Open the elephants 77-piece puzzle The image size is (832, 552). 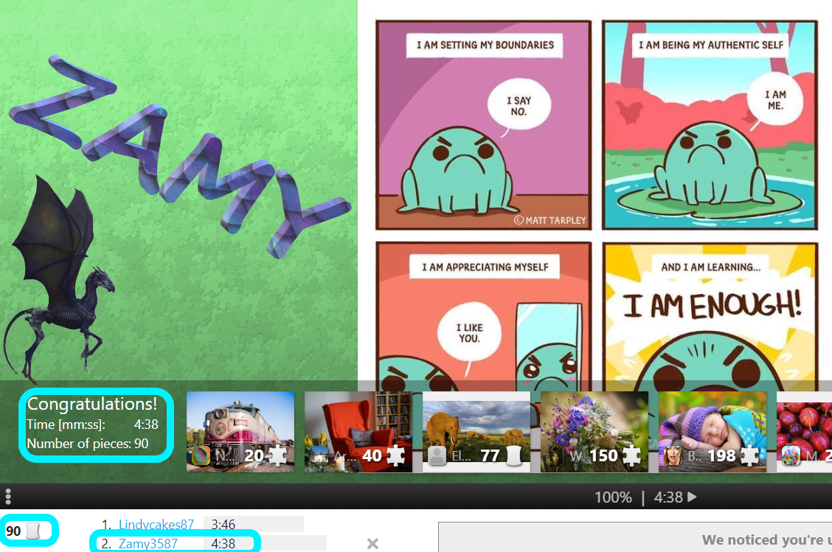[476, 431]
